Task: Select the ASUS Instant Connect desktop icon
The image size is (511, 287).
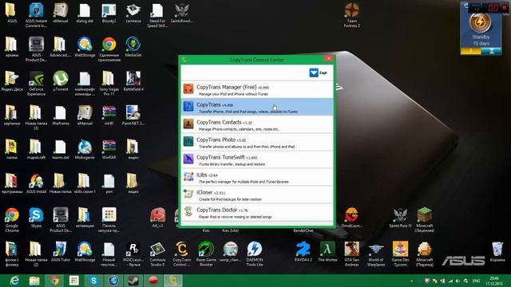Action: pos(36,15)
